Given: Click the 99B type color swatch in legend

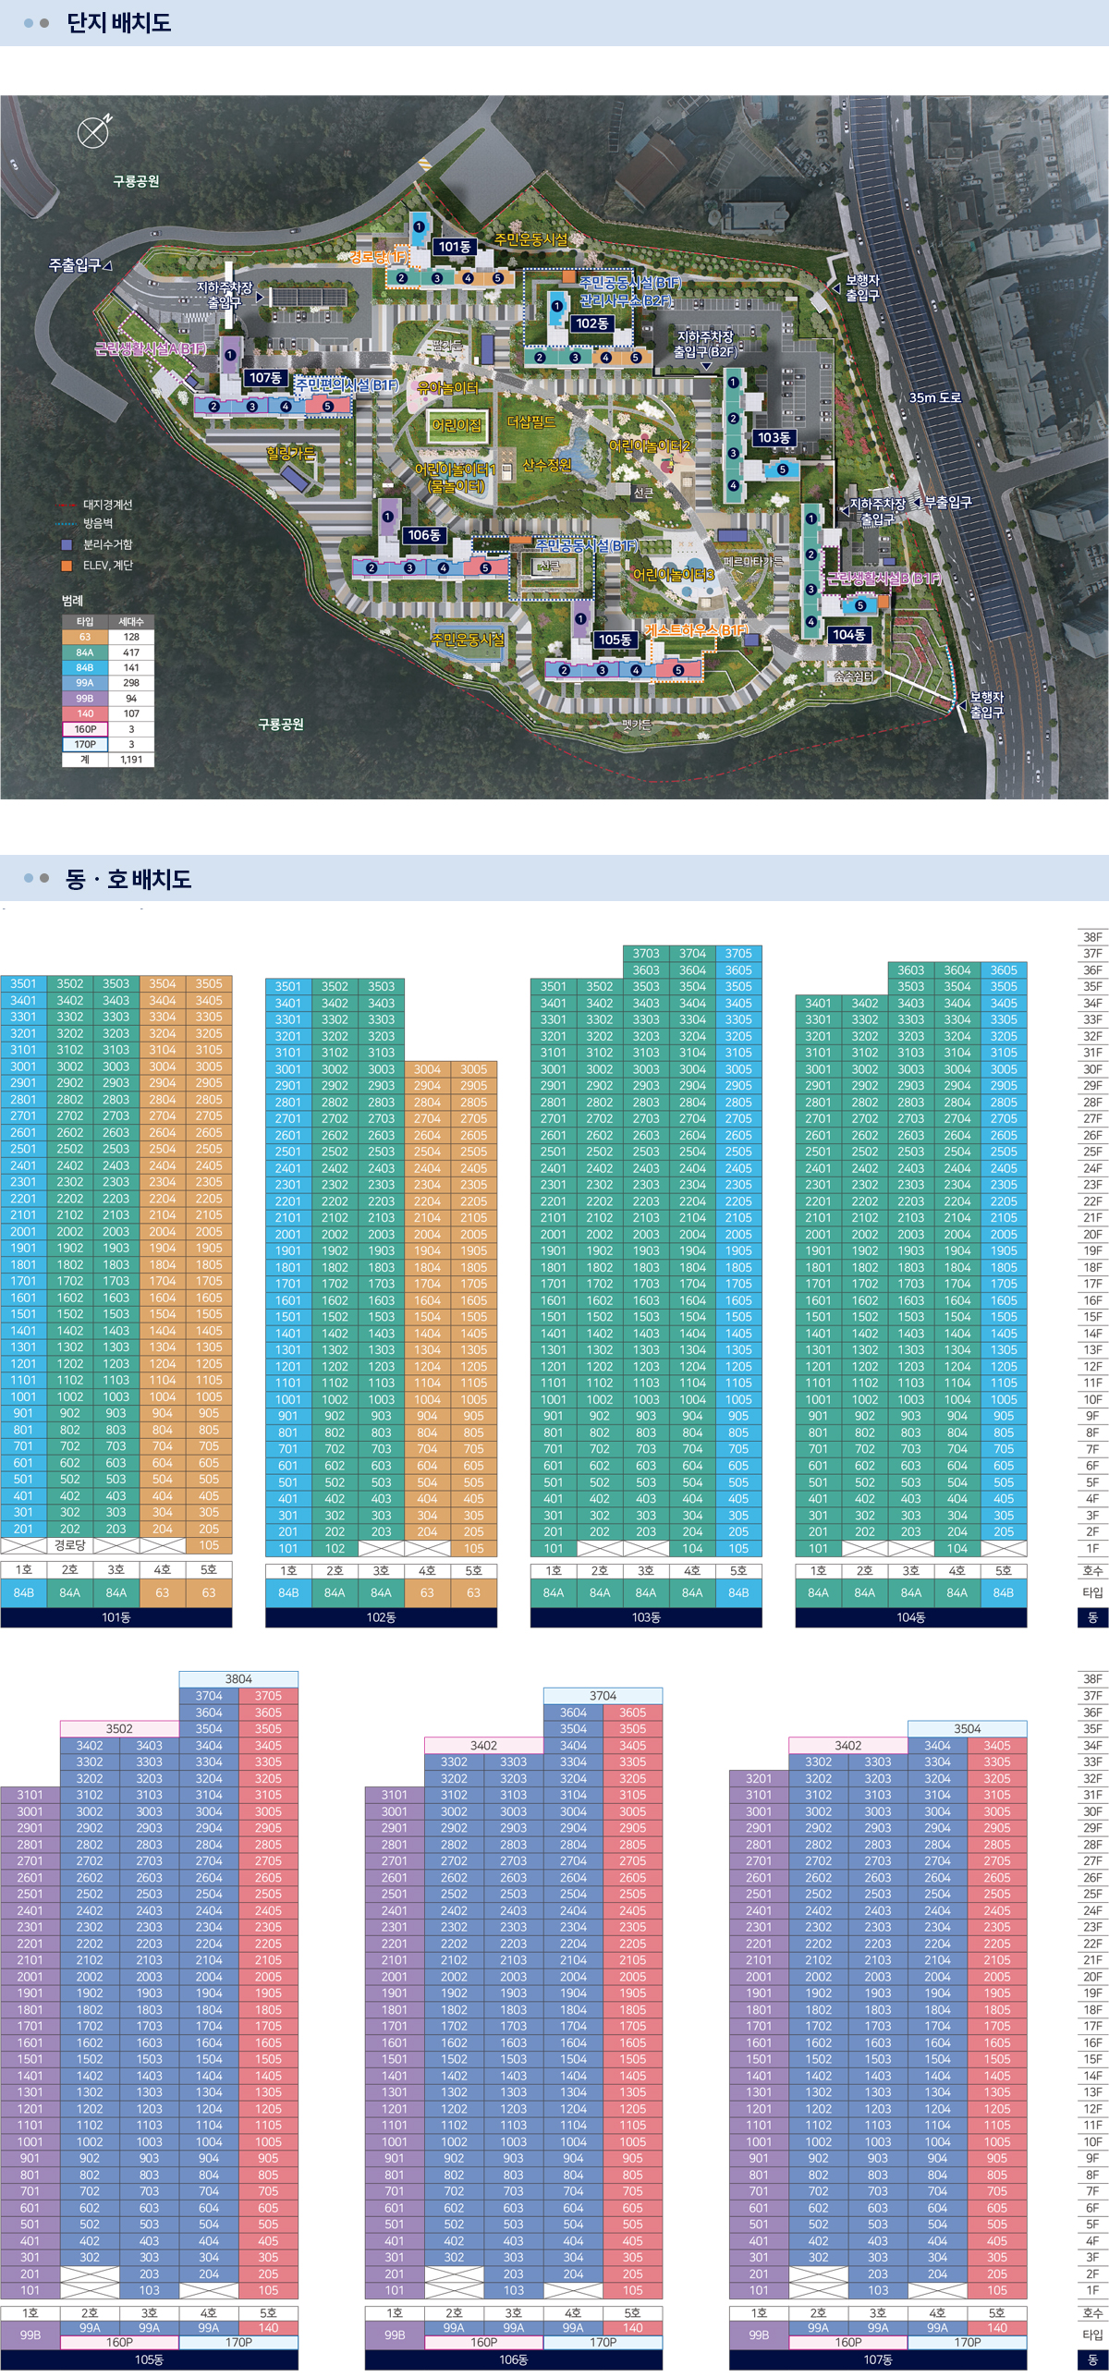Looking at the screenshot, I should pos(85,699).
